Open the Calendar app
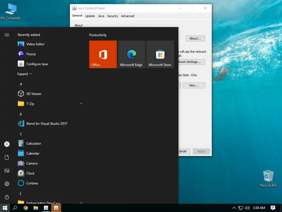 [x=50, y=153]
